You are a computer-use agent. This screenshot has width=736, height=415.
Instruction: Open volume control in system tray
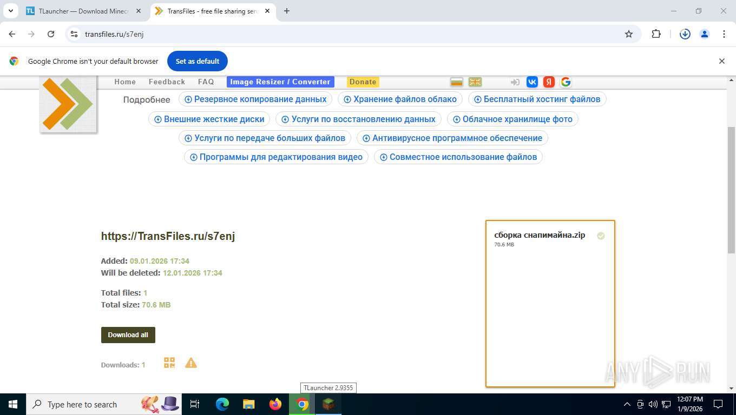click(653, 404)
